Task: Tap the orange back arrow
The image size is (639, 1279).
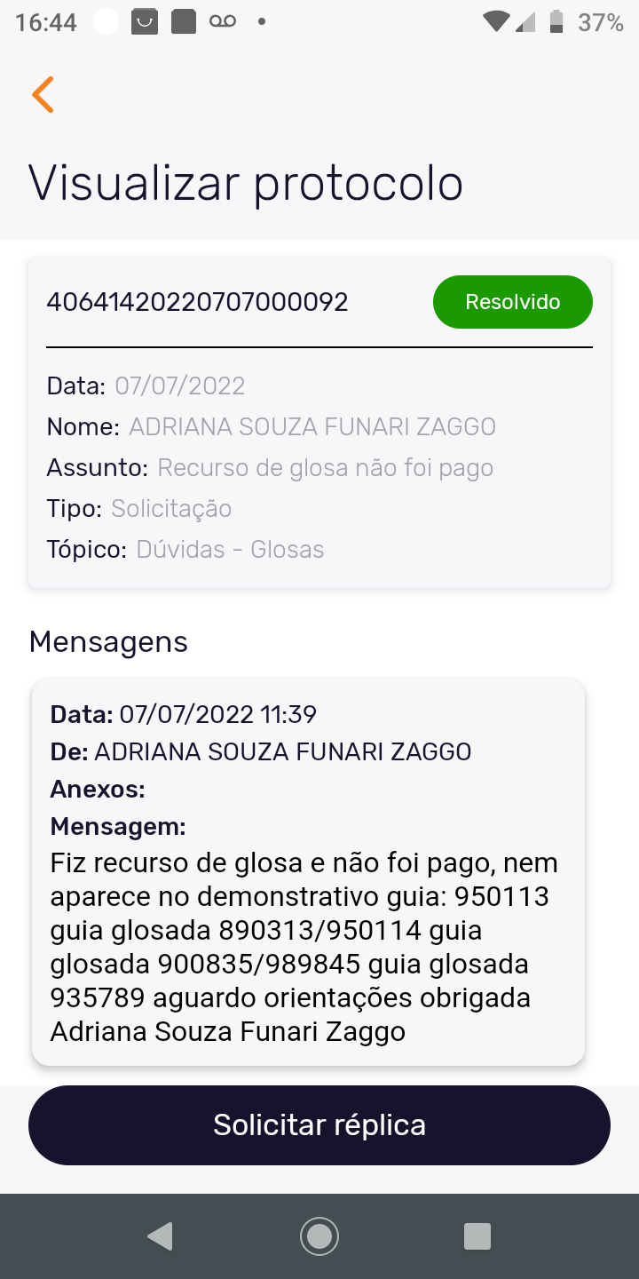Action: (x=43, y=94)
